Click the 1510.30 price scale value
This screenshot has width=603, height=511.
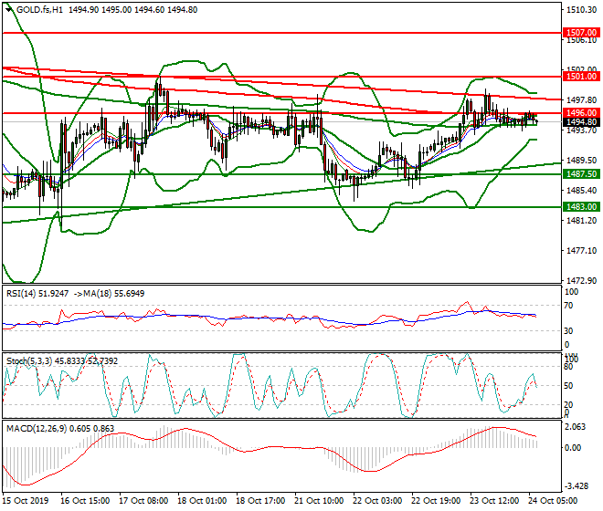click(581, 10)
